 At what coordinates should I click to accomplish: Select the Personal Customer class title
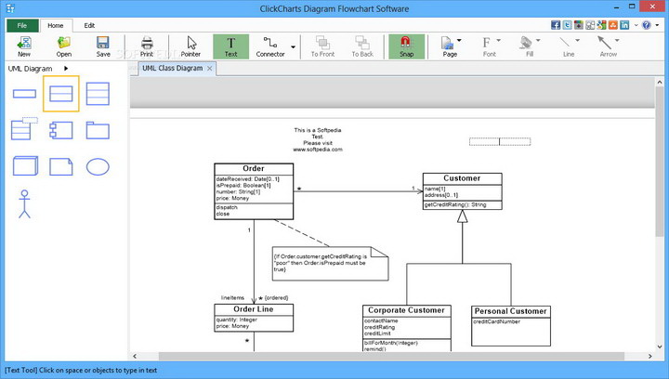pyautogui.click(x=510, y=311)
